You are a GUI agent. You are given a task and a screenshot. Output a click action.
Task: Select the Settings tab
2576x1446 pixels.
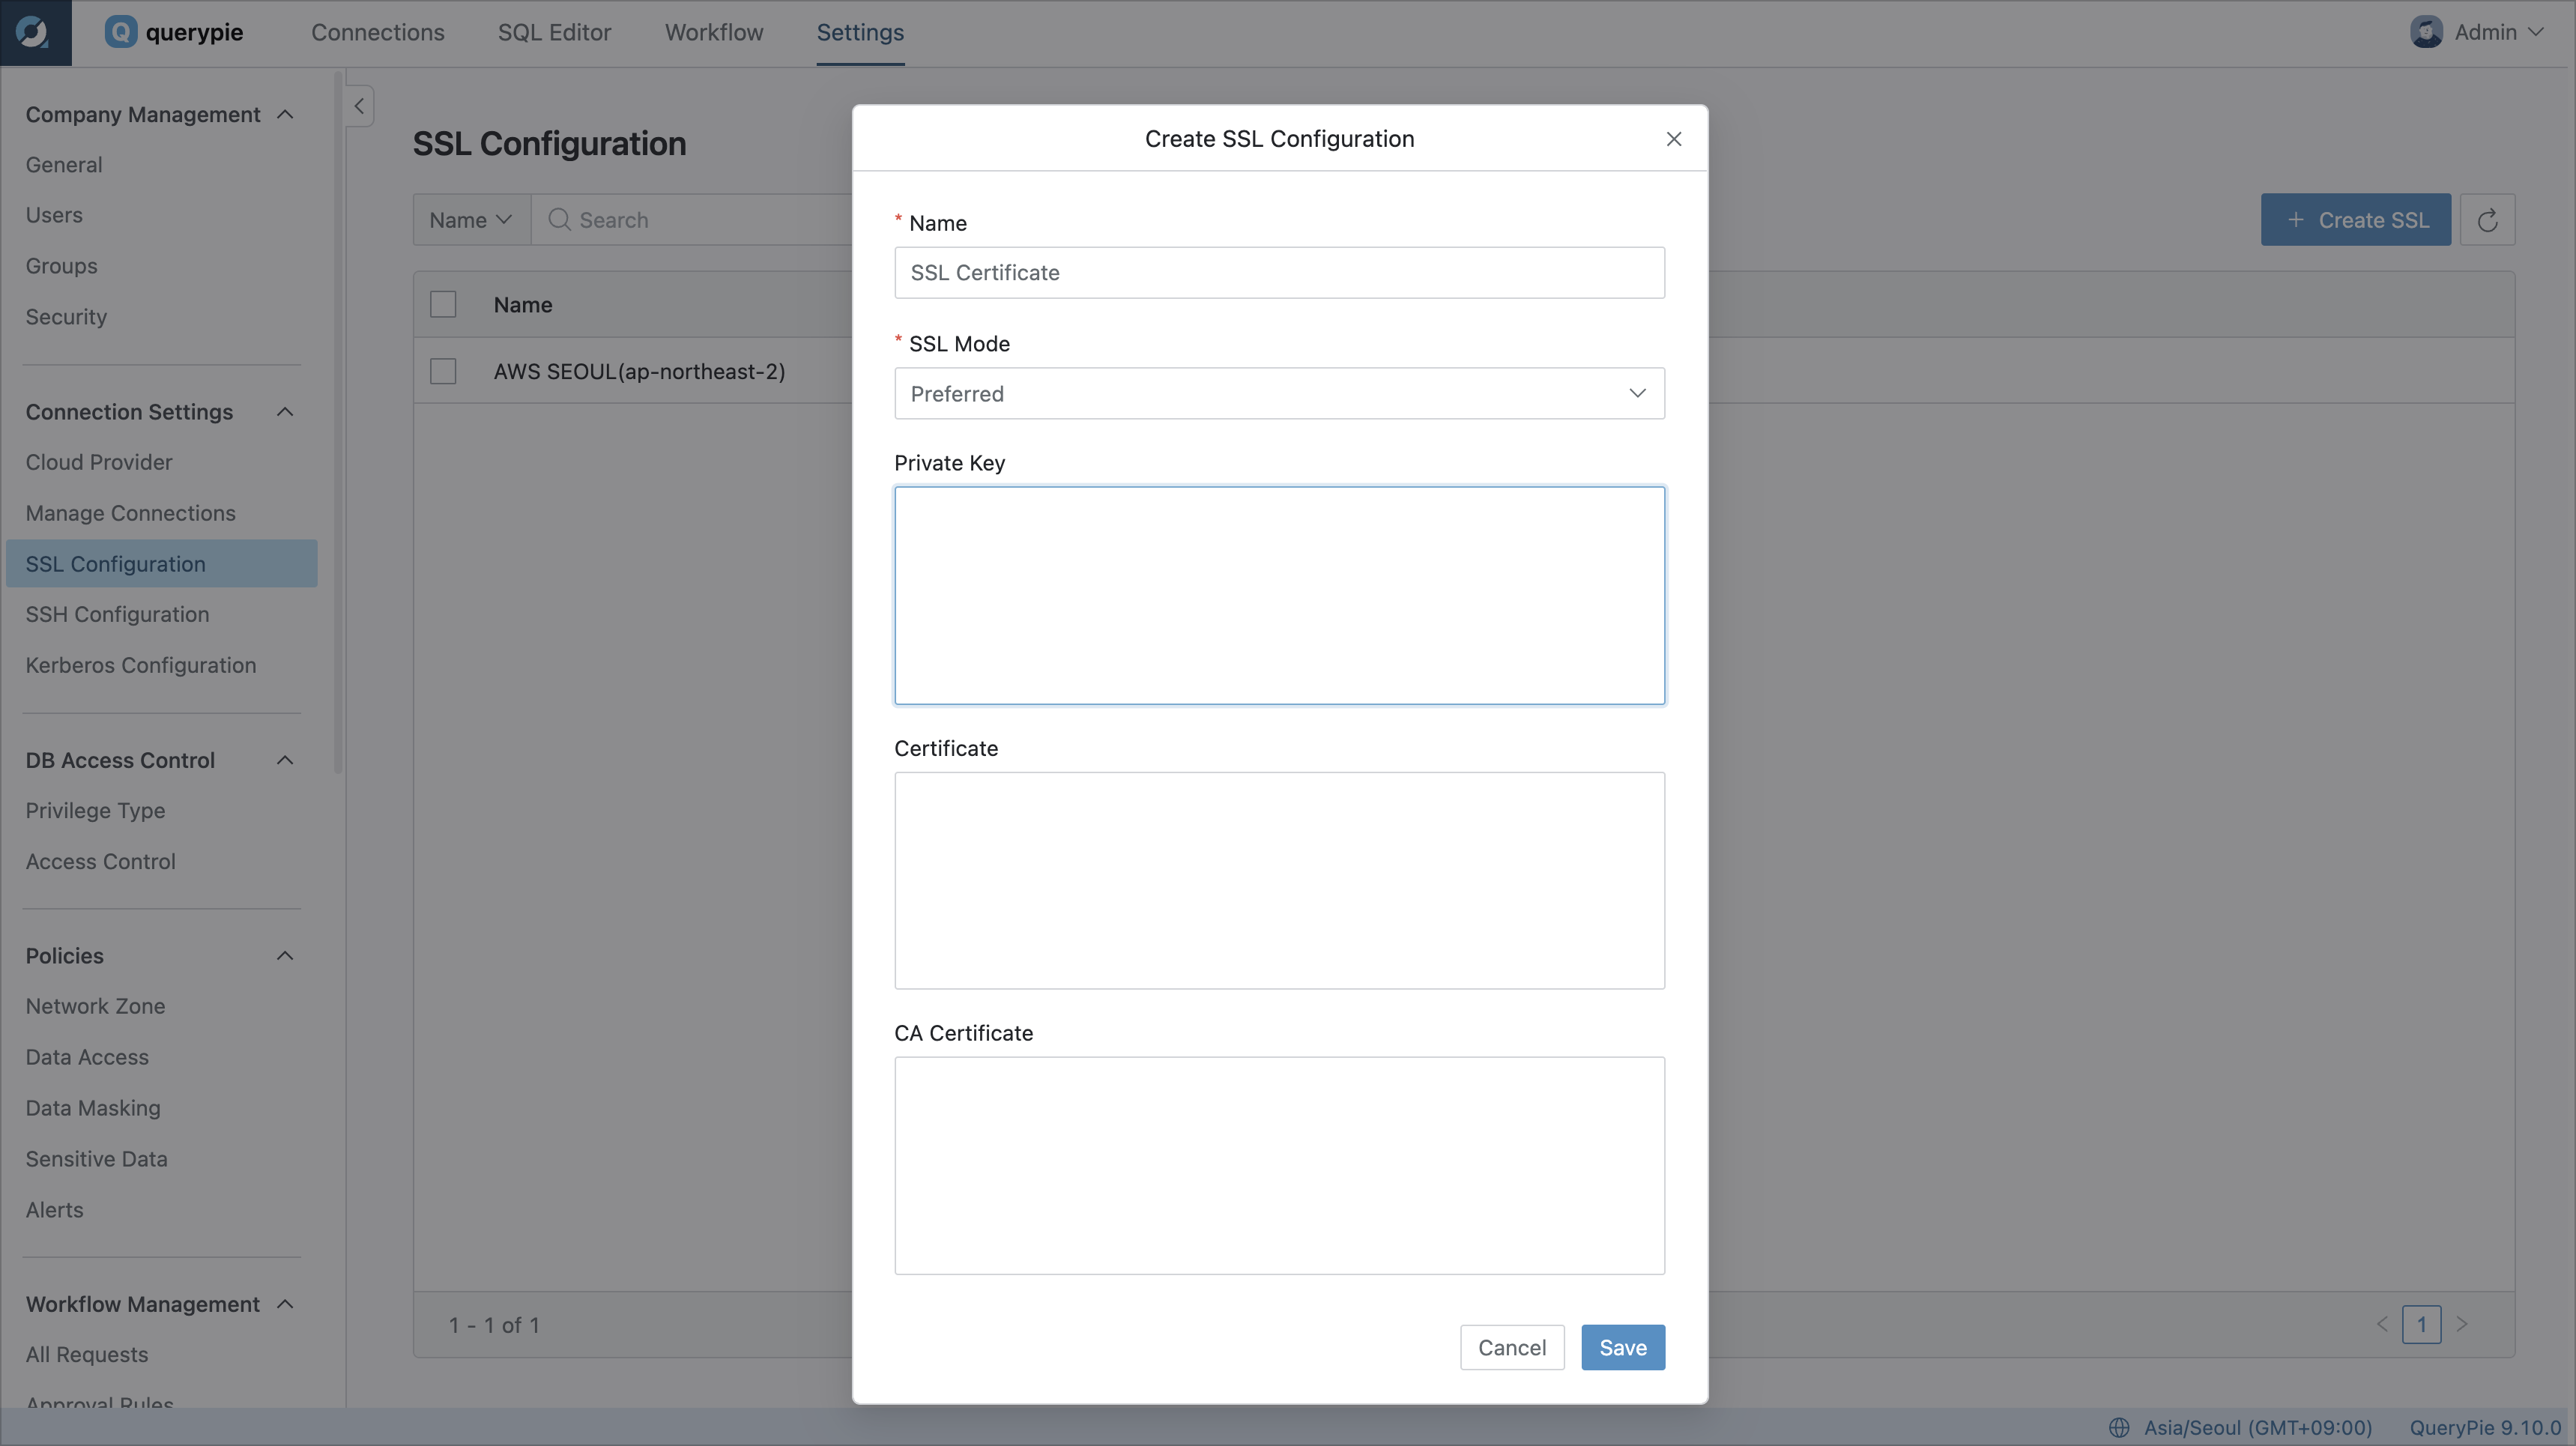(860, 32)
